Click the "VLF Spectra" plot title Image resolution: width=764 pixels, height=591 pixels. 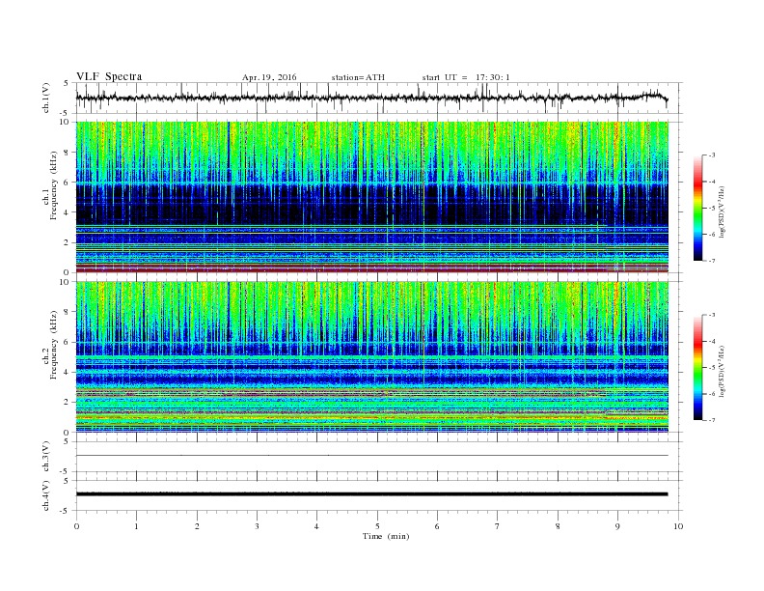tap(109, 76)
